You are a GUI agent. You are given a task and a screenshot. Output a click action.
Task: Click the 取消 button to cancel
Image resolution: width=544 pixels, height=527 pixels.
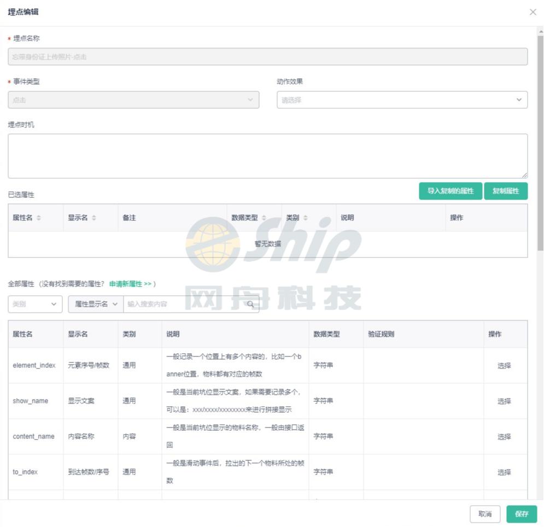pos(485,514)
